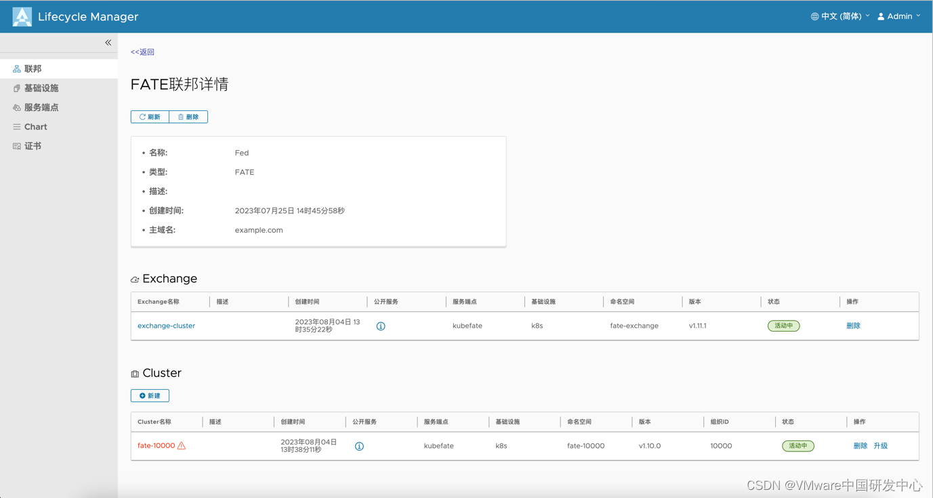Screen dimensions: 933x498
Task: Click 版本 column header in Cluster table
Action: pos(644,422)
